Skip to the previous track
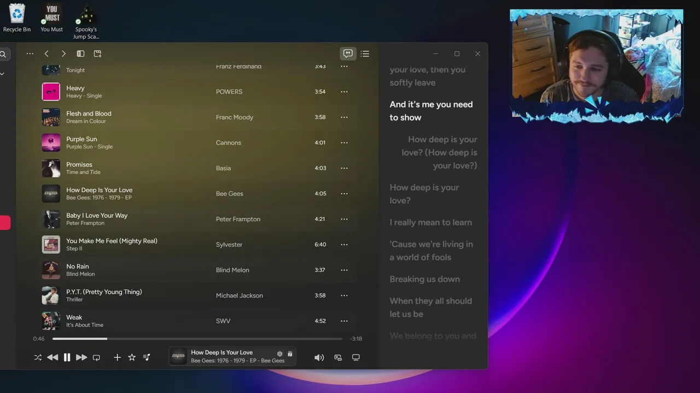 click(52, 358)
